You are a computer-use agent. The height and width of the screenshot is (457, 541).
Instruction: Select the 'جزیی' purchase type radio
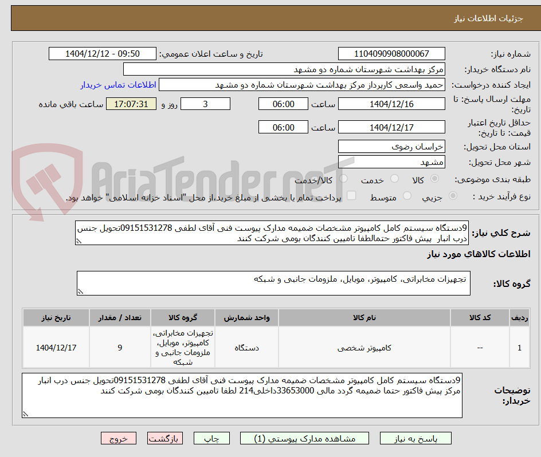tap(453, 196)
